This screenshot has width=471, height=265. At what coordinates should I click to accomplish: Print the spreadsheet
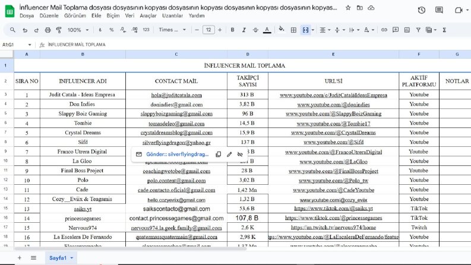point(48,30)
